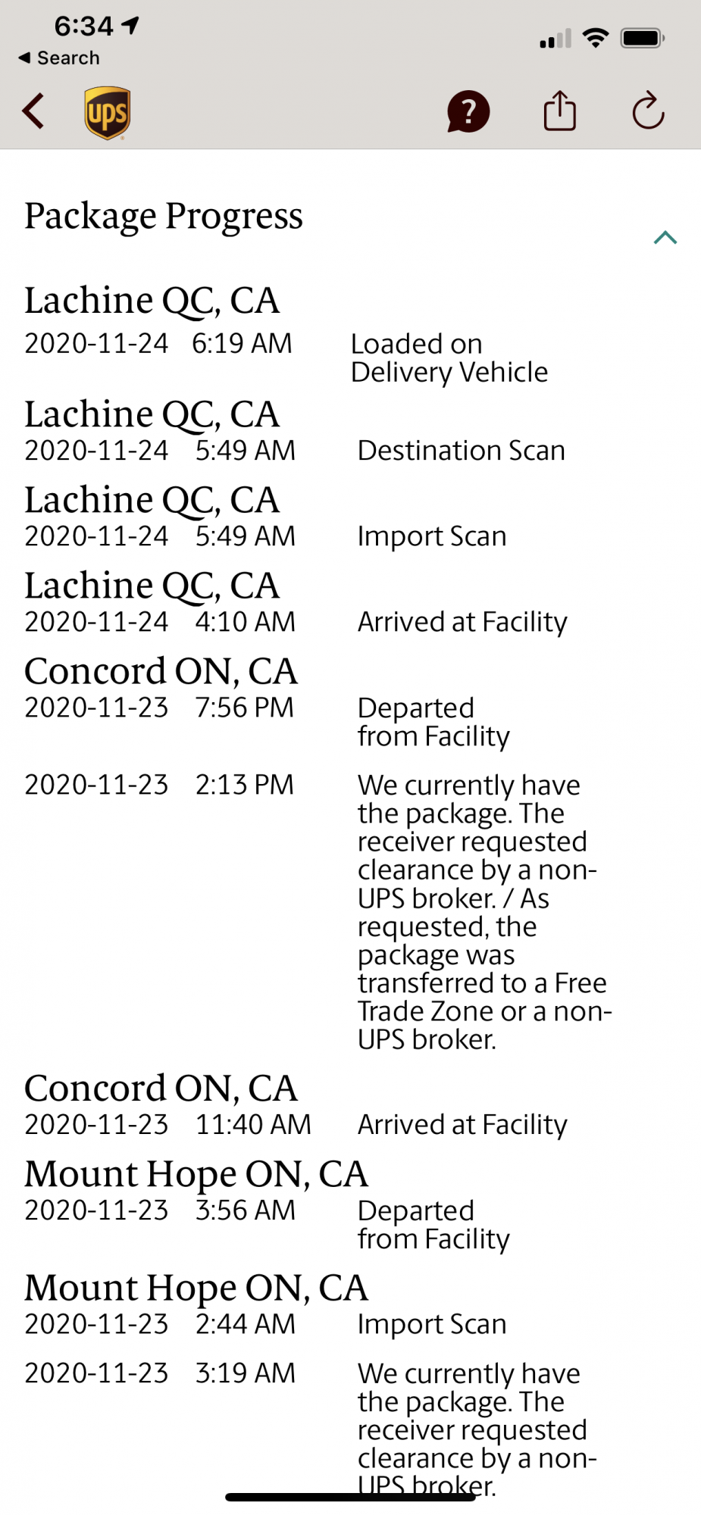The image size is (701, 1515).
Task: Tap the share icon
Action: pos(560,111)
